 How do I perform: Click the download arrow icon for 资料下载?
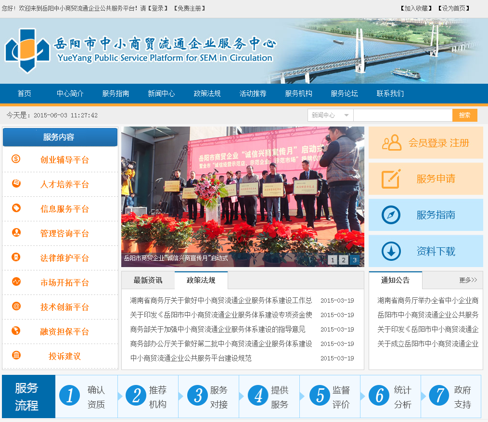pos(391,251)
